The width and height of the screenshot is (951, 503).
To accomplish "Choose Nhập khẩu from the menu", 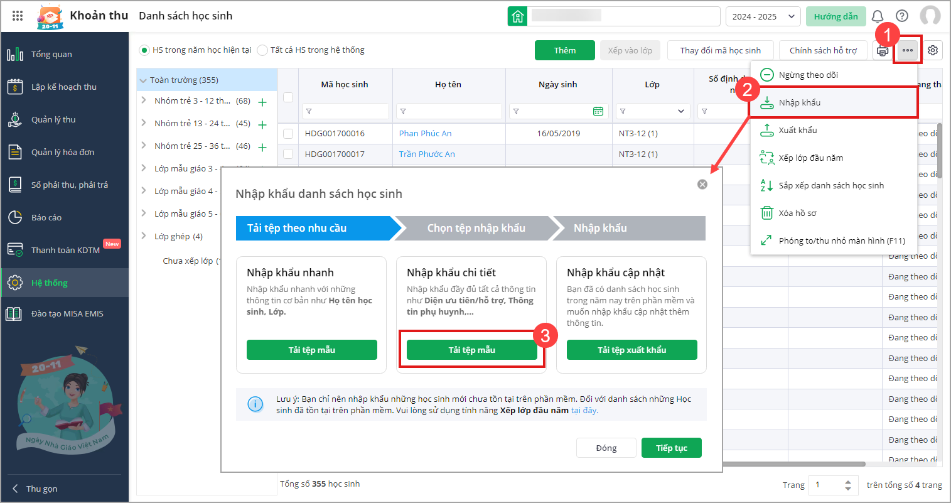I will coord(834,102).
